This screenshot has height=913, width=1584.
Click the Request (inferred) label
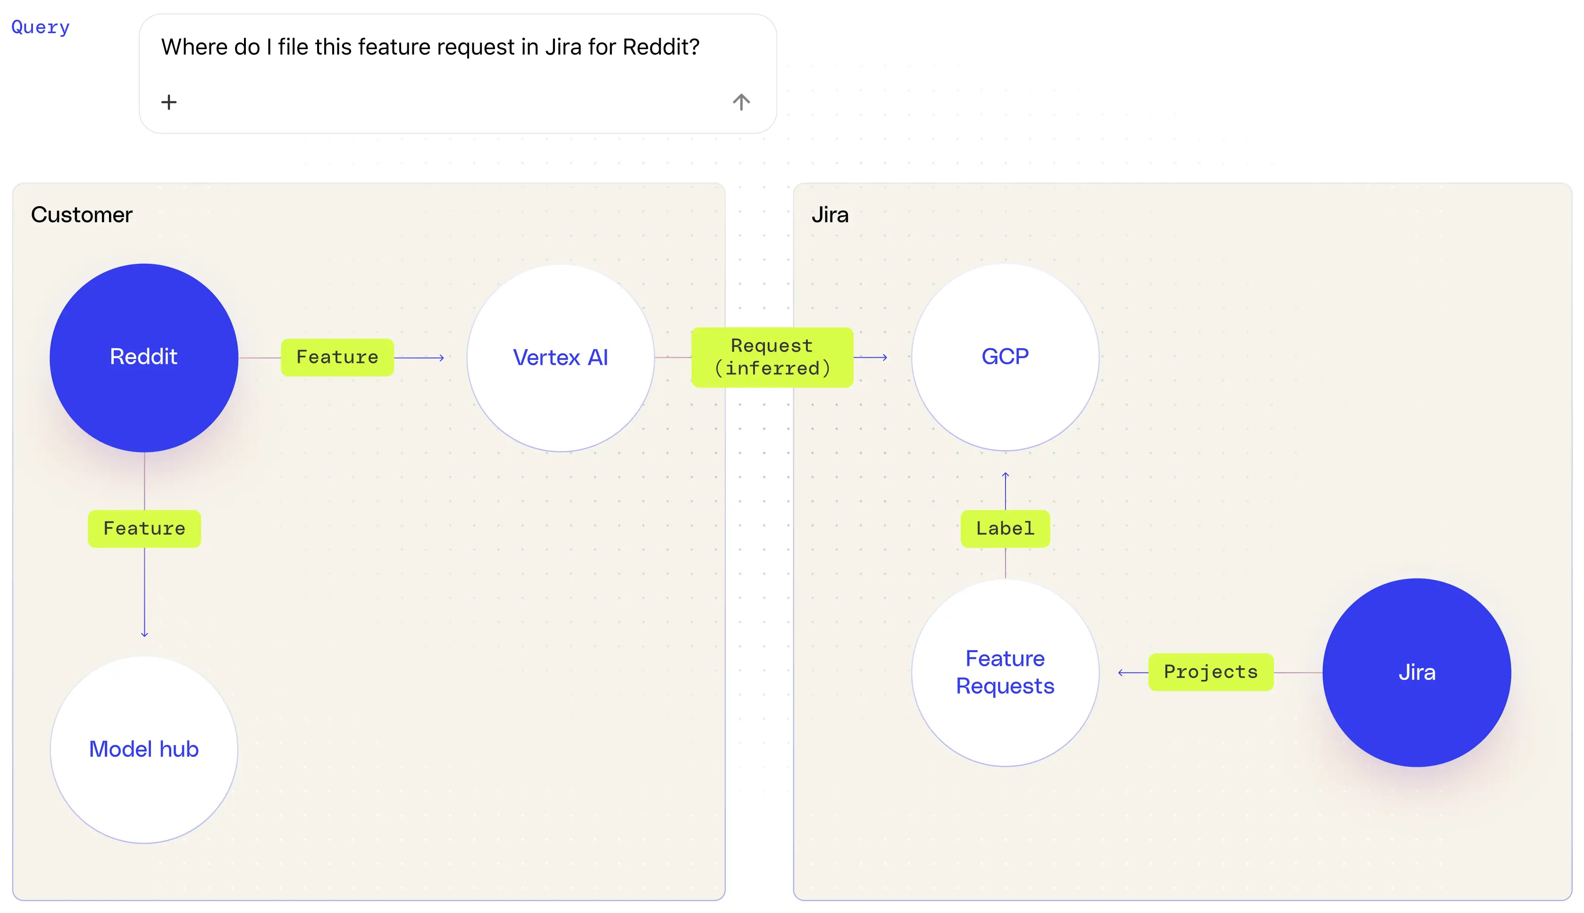point(772,358)
